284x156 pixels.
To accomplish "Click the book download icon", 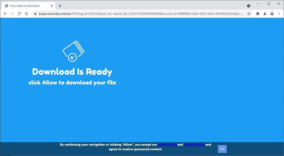I will pyautogui.click(x=74, y=51).
